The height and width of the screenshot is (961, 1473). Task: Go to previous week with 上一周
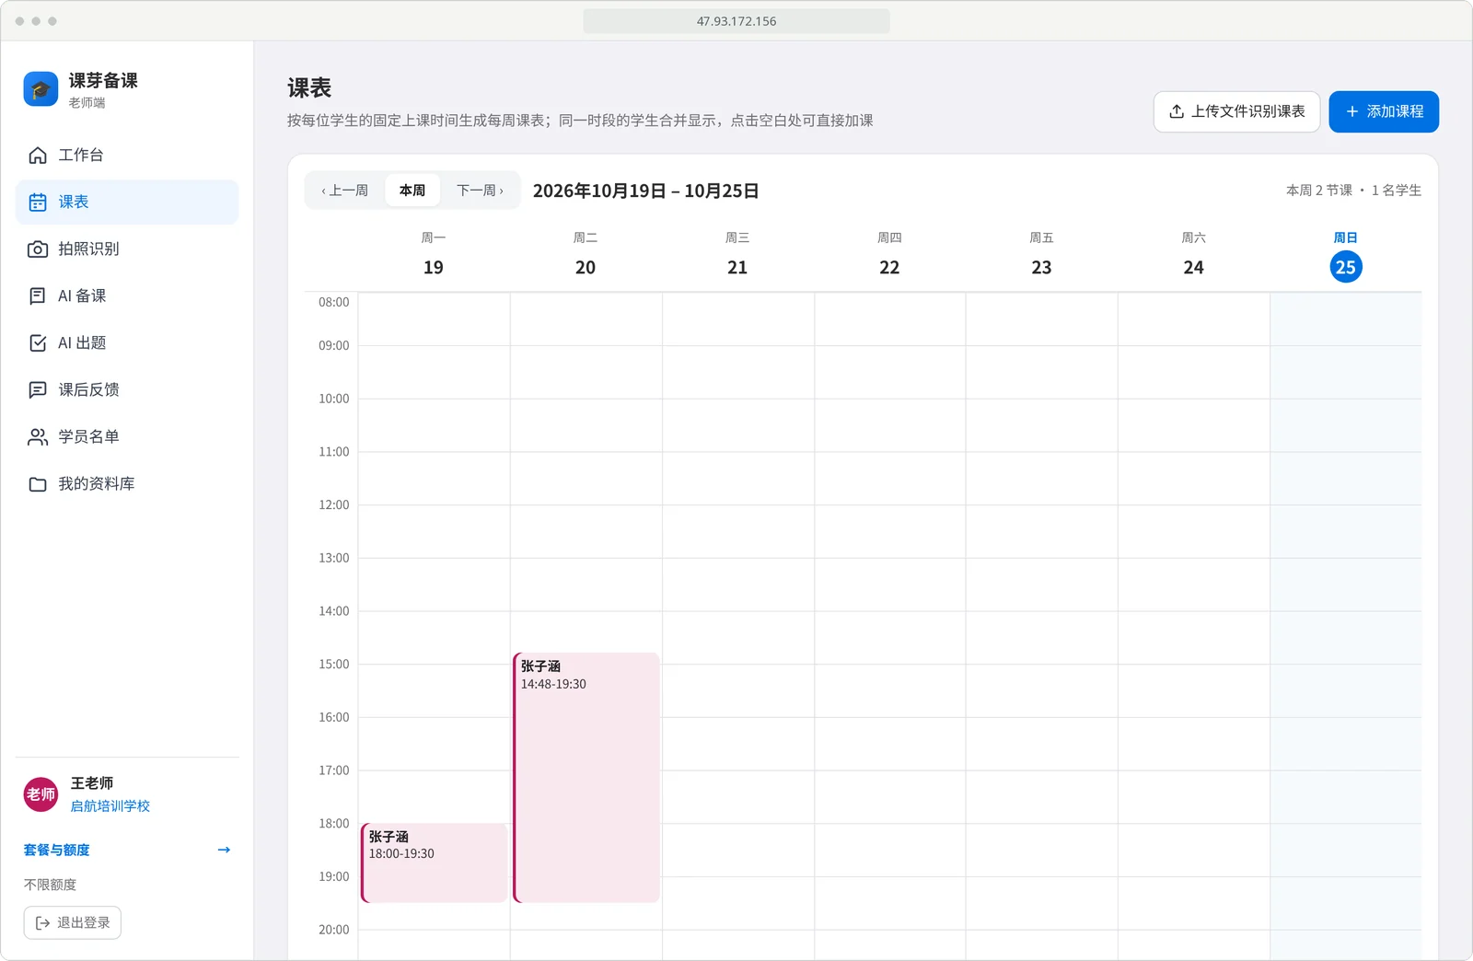345,191
